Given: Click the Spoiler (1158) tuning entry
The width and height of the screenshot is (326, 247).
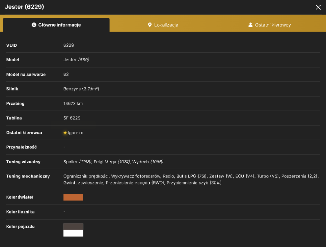Looking at the screenshot, I should (x=77, y=162).
